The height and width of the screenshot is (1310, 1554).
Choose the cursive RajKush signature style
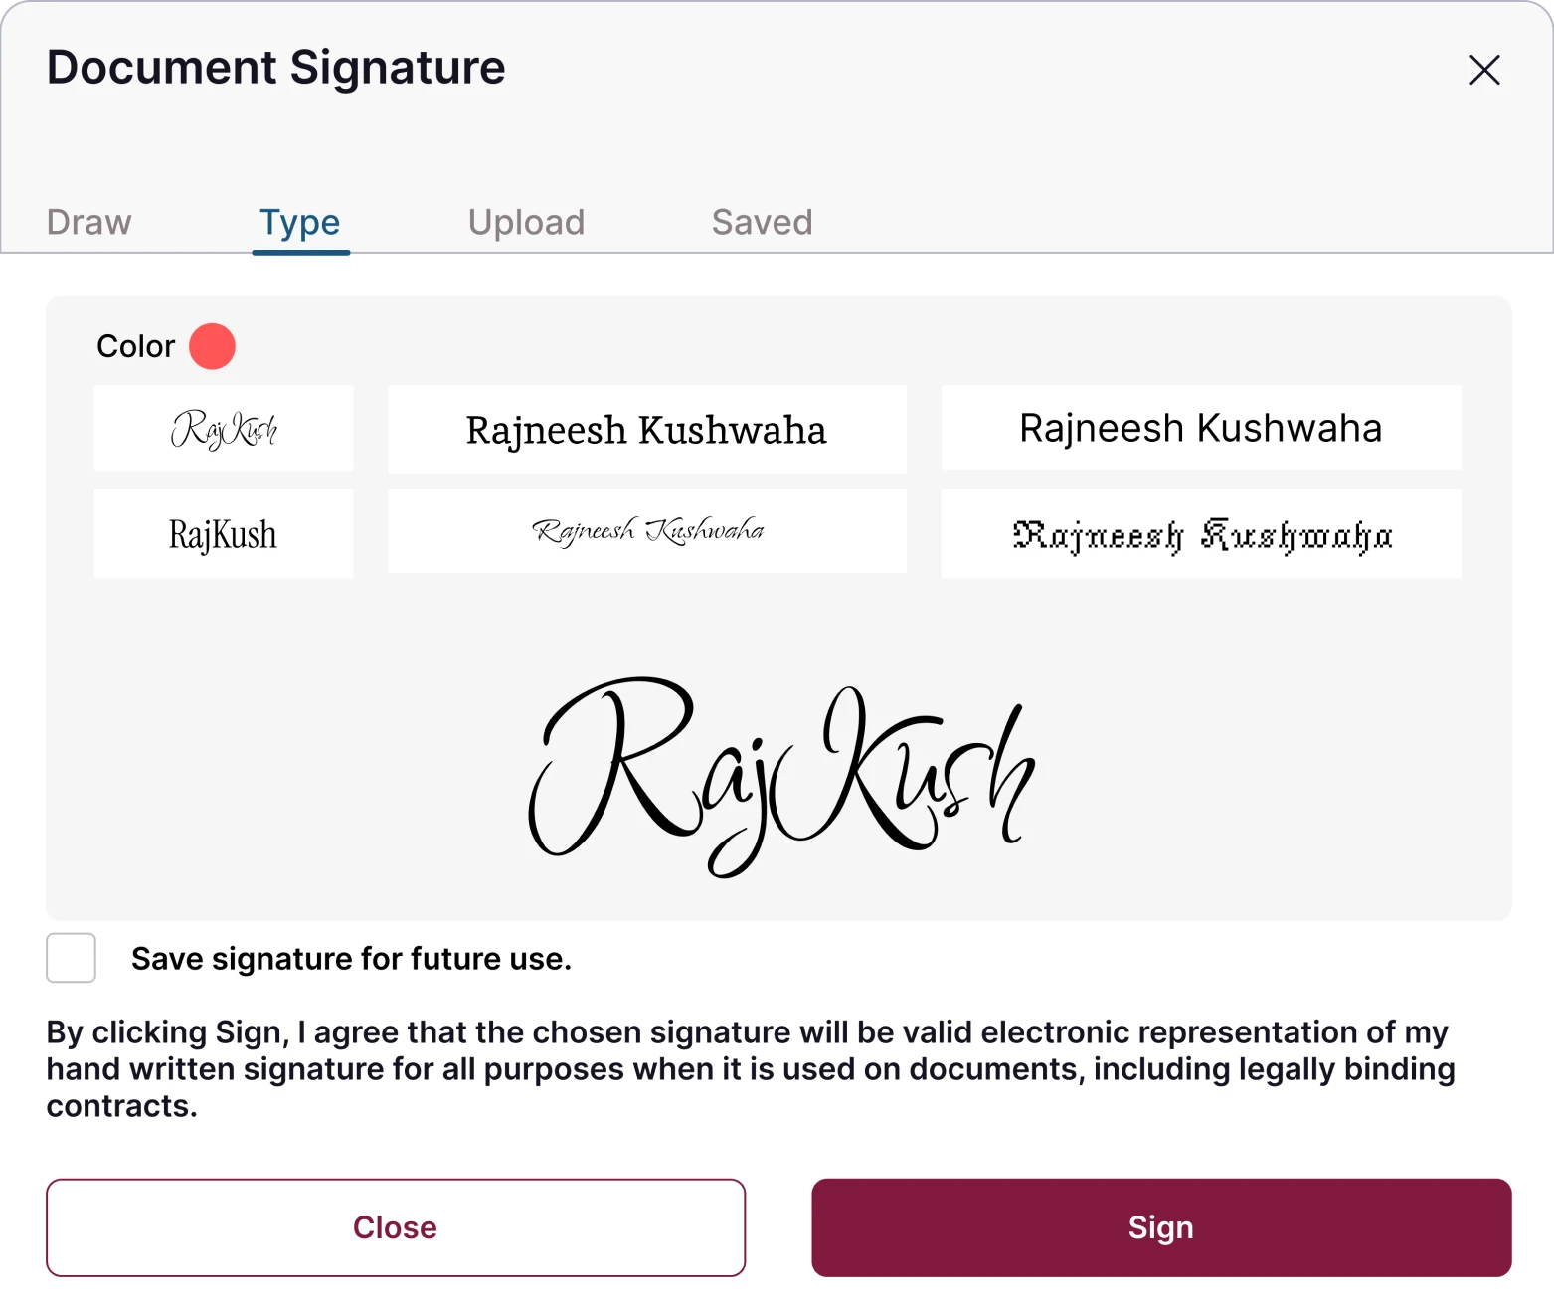(x=224, y=429)
